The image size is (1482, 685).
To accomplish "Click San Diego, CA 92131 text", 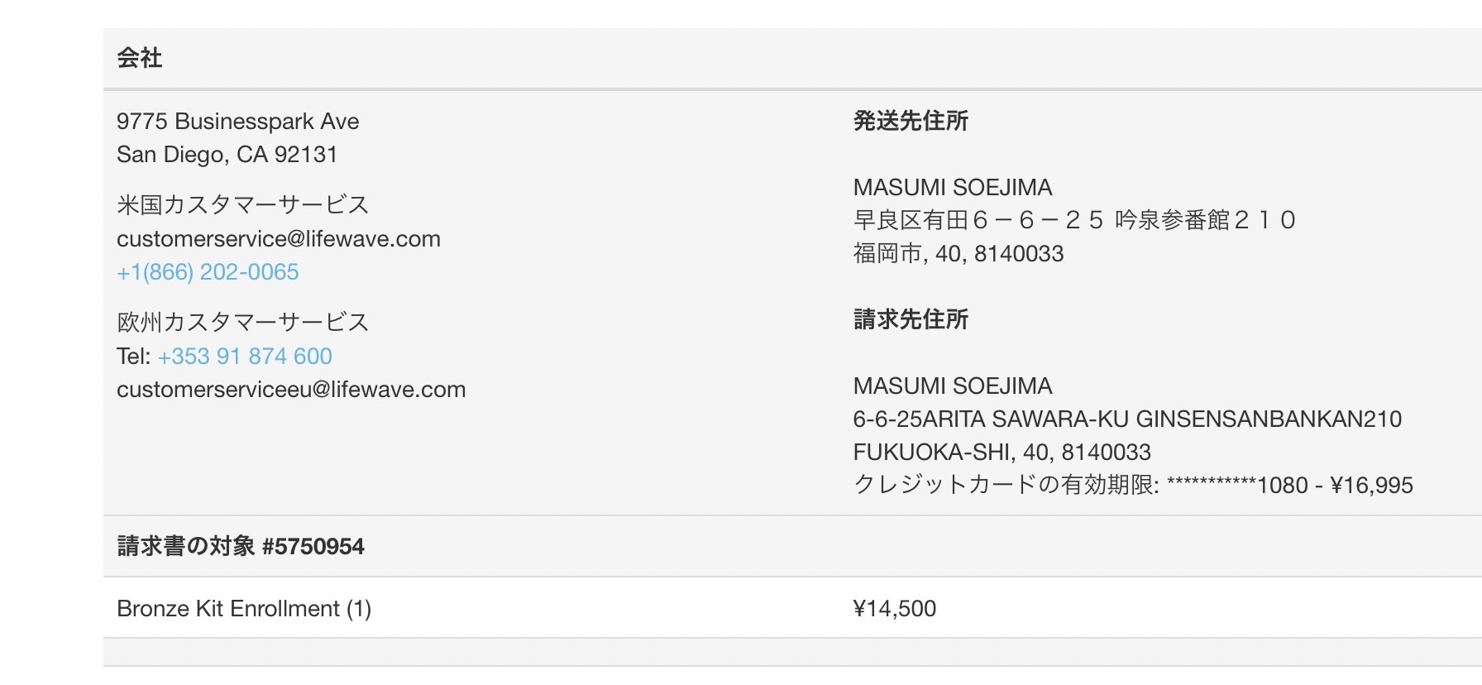I will 227,155.
